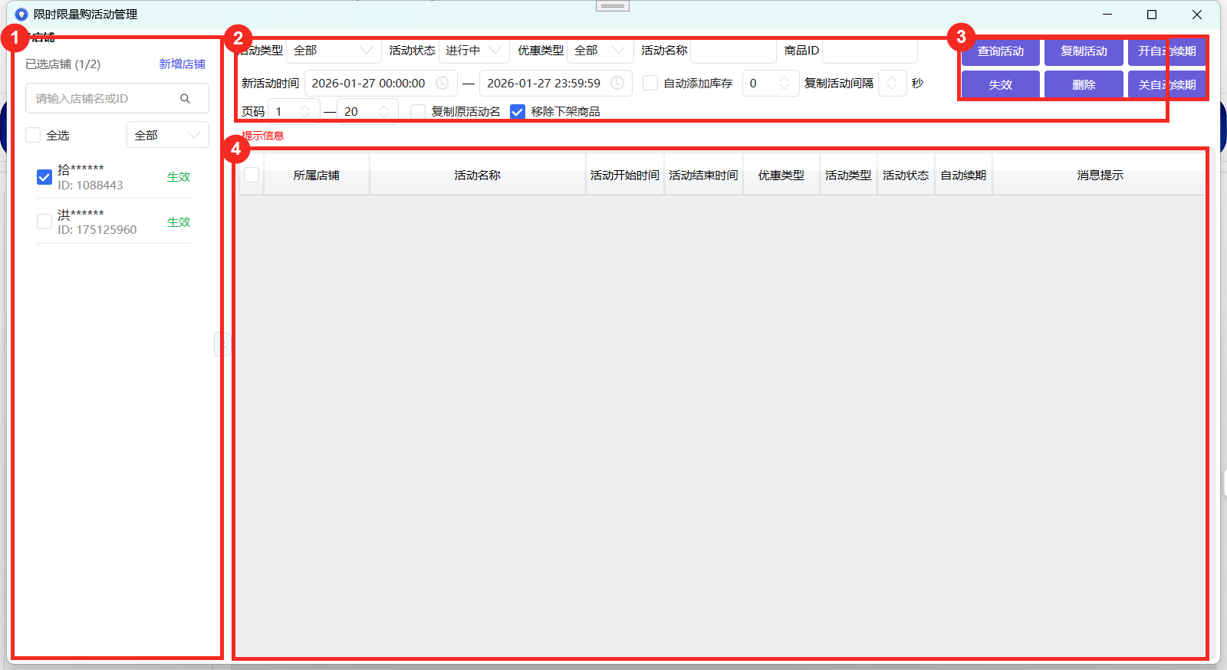This screenshot has width=1227, height=670.
Task: Click the start page number stepper arrows
Action: click(304, 112)
